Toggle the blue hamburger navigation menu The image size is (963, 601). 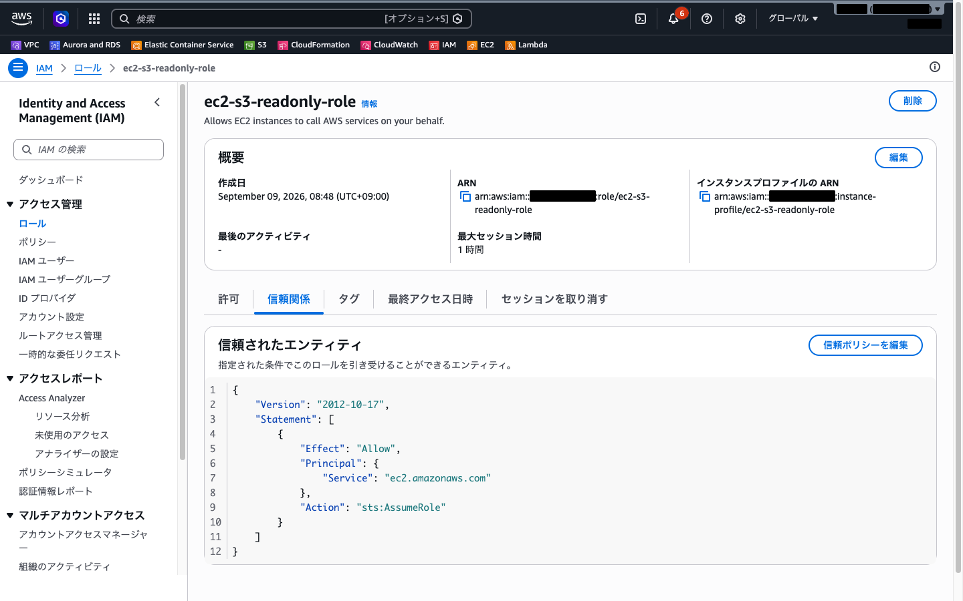(x=18, y=67)
